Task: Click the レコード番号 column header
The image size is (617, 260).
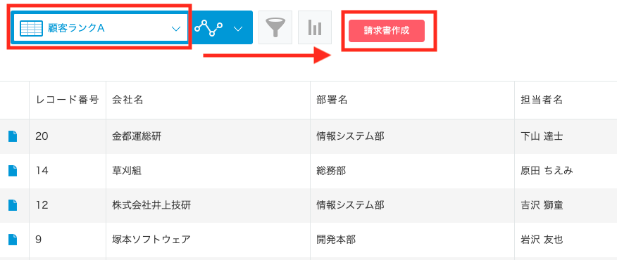Action: point(68,100)
